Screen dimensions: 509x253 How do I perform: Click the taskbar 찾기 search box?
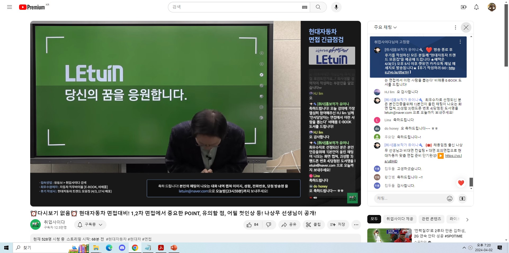pyautogui.click(x=50, y=248)
